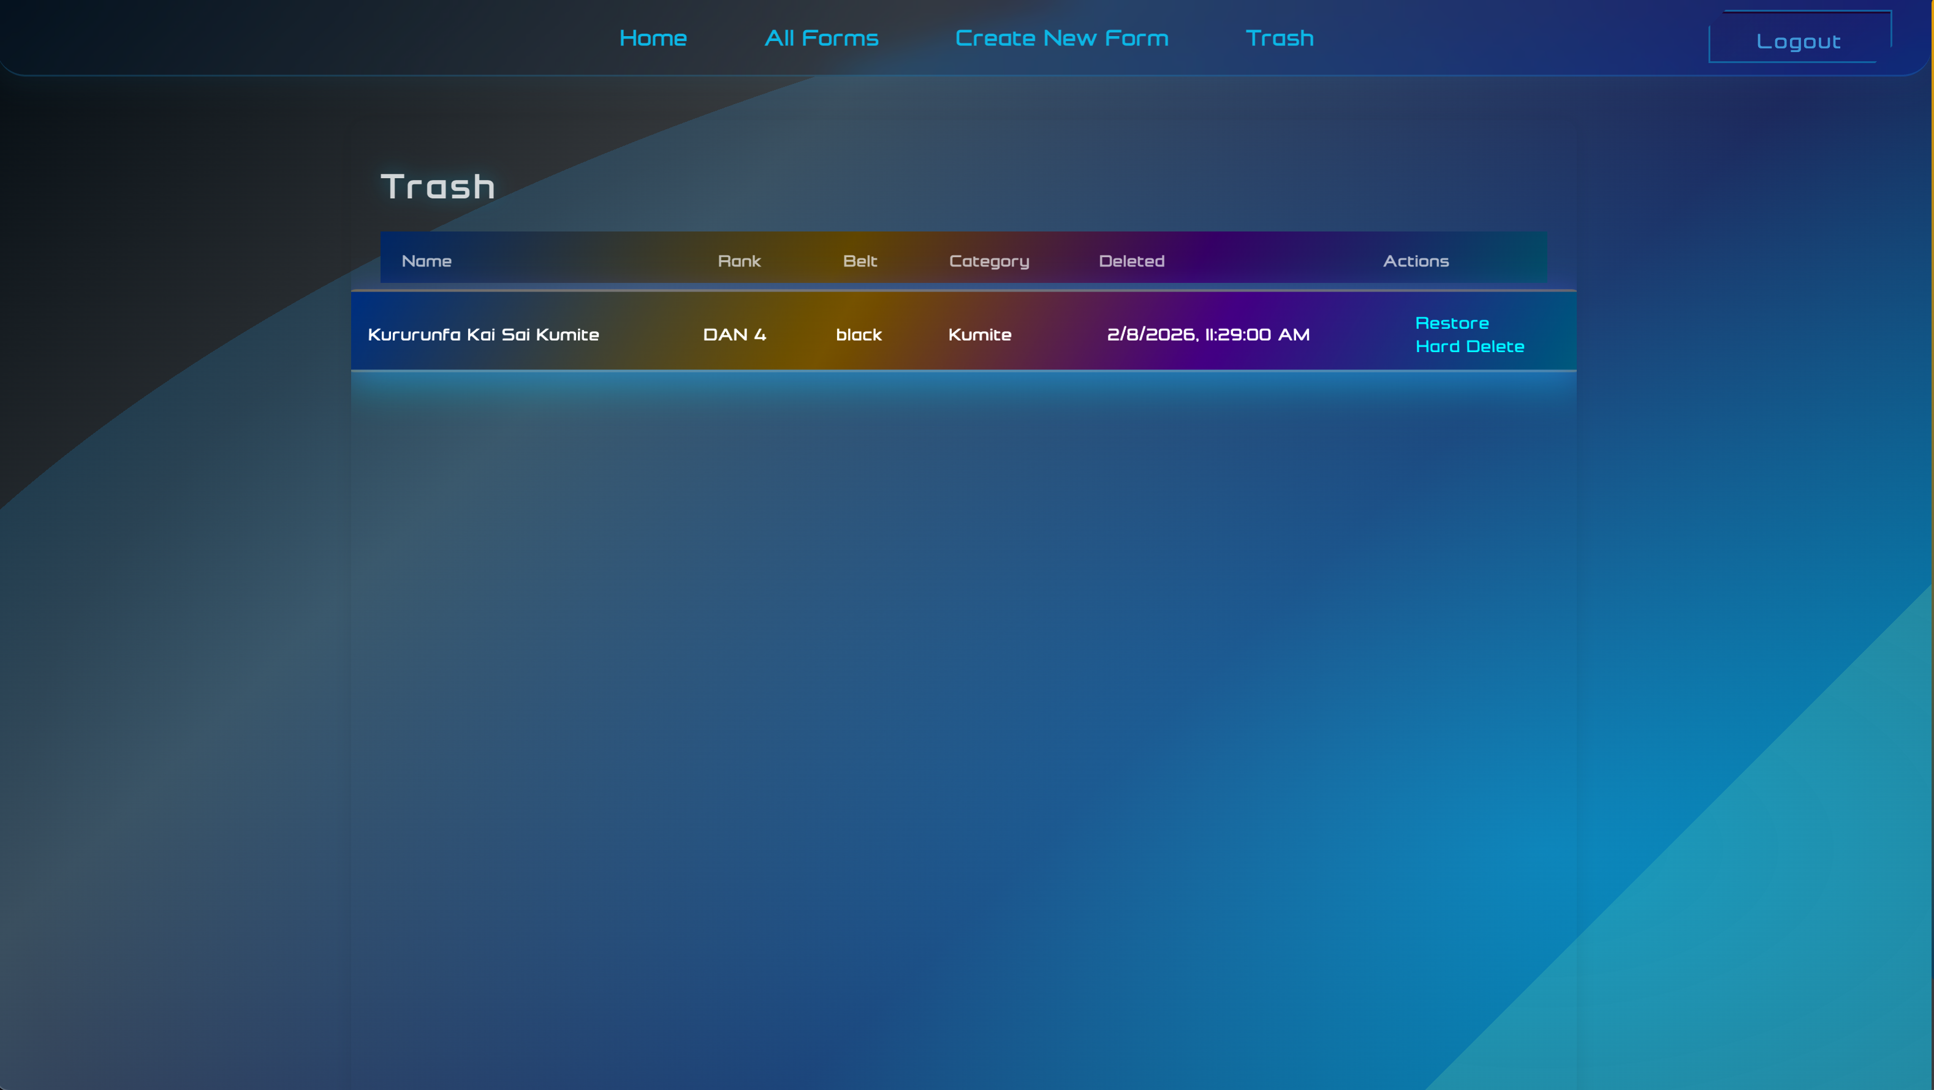This screenshot has height=1090, width=1934.
Task: Click the Name column header
Action: pyautogui.click(x=427, y=261)
